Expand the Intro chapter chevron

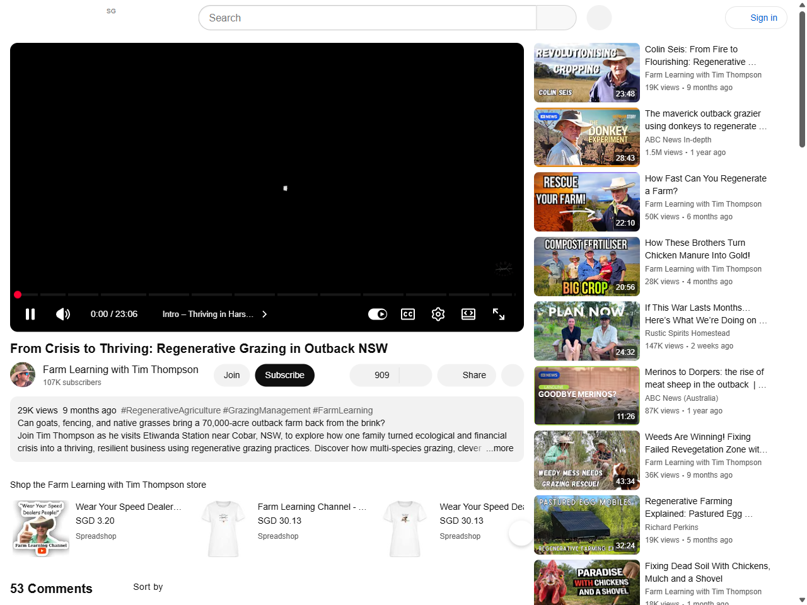tap(265, 314)
